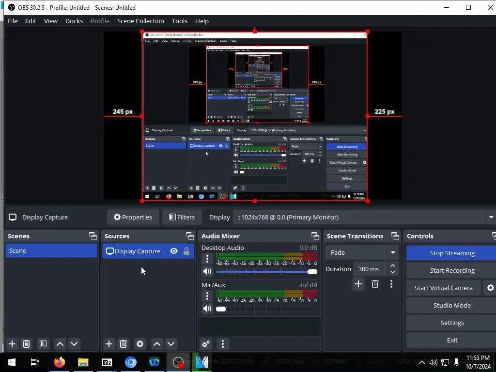Delete scene transition with trash icon
The image size is (496, 372).
(x=375, y=284)
